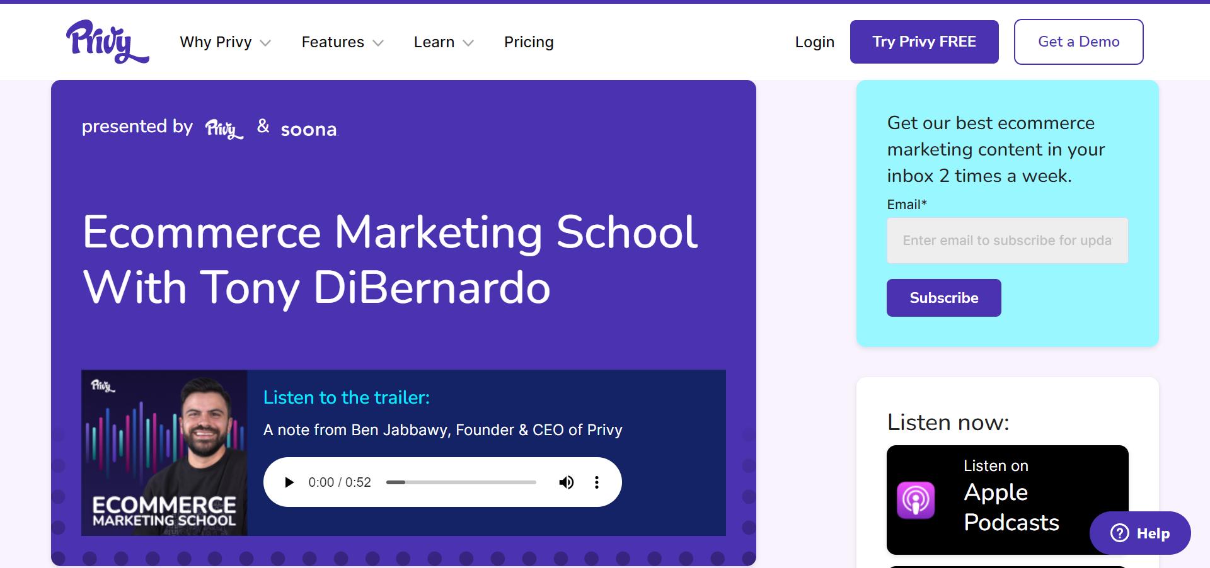This screenshot has height=568, width=1210.
Task: Click the Get a Demo button
Action: coord(1078,42)
